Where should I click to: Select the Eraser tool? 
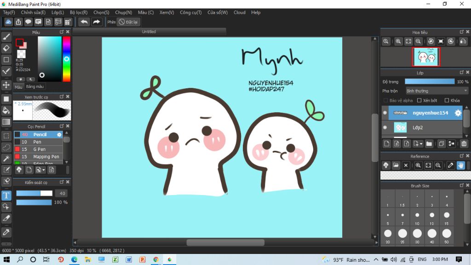point(6,48)
